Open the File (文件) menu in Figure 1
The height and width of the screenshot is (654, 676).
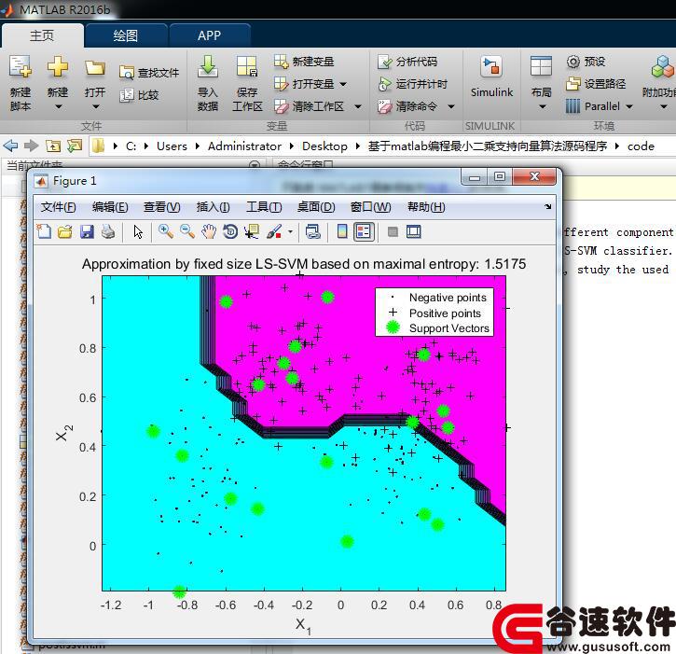58,207
